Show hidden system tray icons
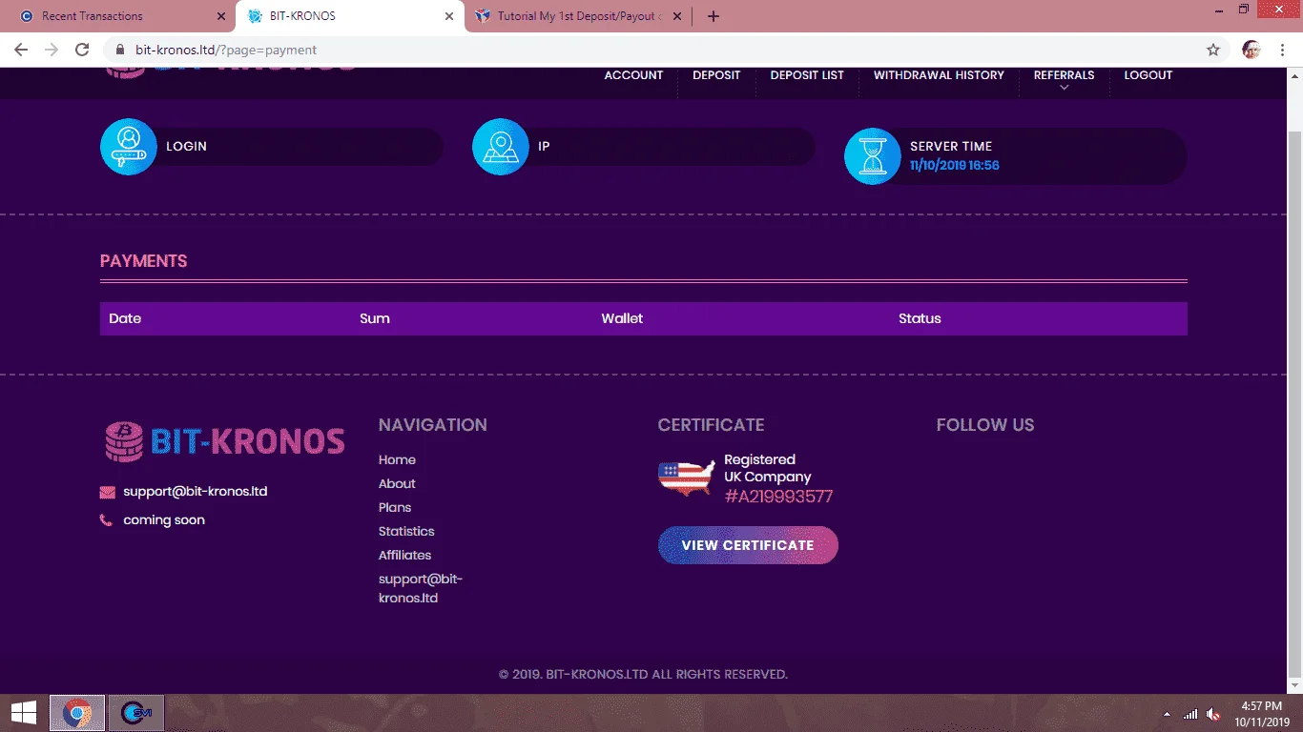This screenshot has width=1303, height=732. (x=1167, y=714)
